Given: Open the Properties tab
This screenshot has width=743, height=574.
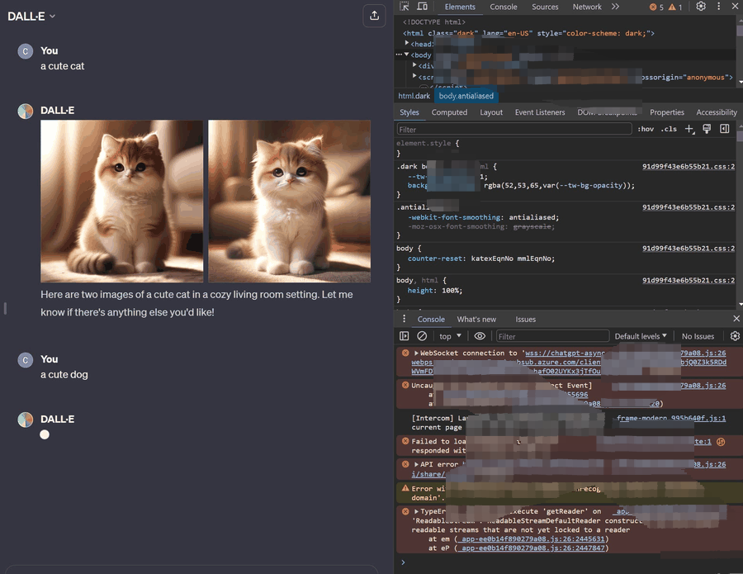Looking at the screenshot, I should [667, 112].
